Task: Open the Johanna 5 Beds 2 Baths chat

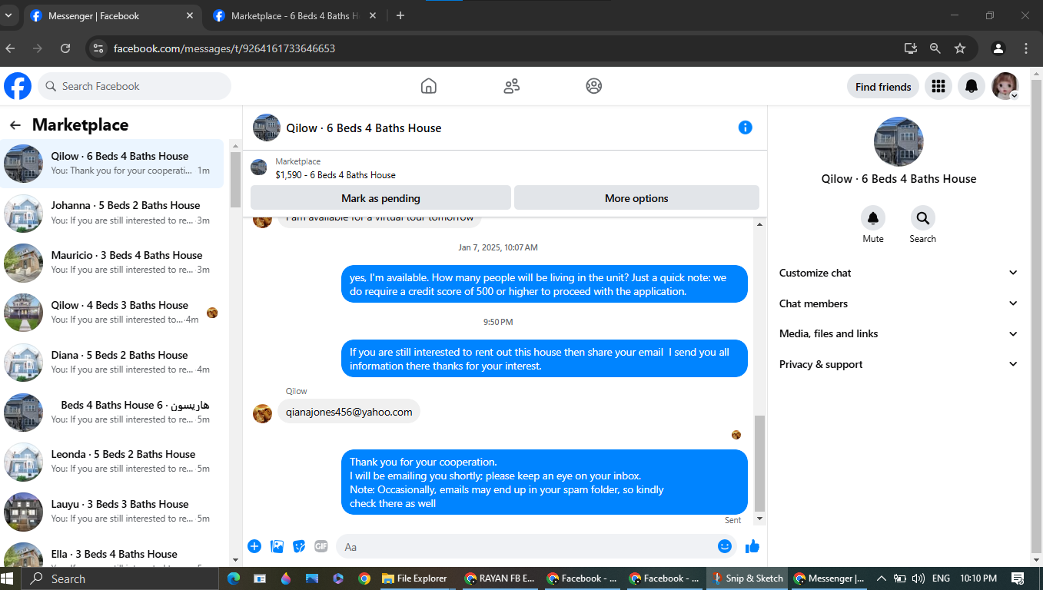Action: tap(112, 213)
